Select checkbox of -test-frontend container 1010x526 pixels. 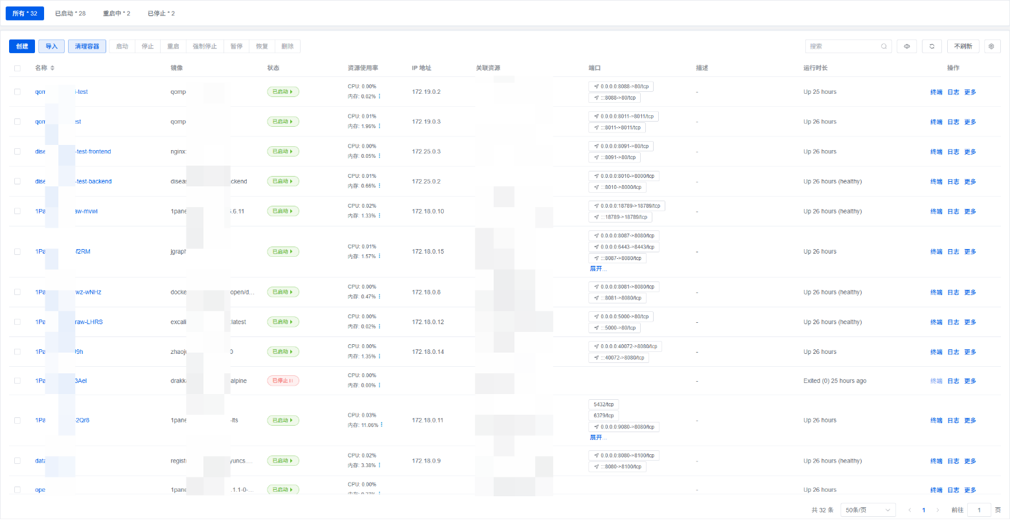coord(17,151)
